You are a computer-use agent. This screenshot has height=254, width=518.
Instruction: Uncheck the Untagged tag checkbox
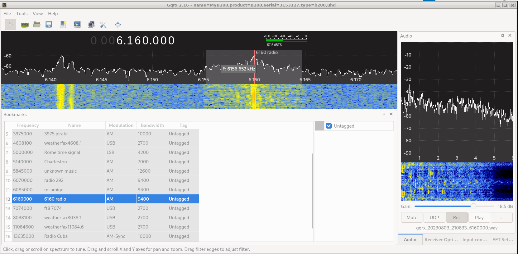tap(329, 126)
